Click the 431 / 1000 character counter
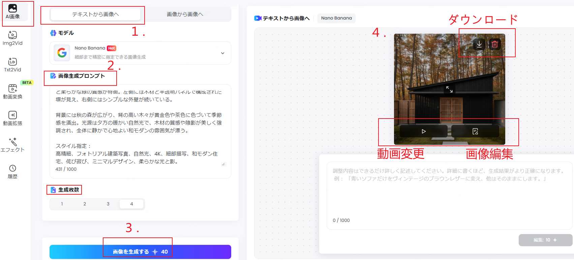 coord(66,169)
